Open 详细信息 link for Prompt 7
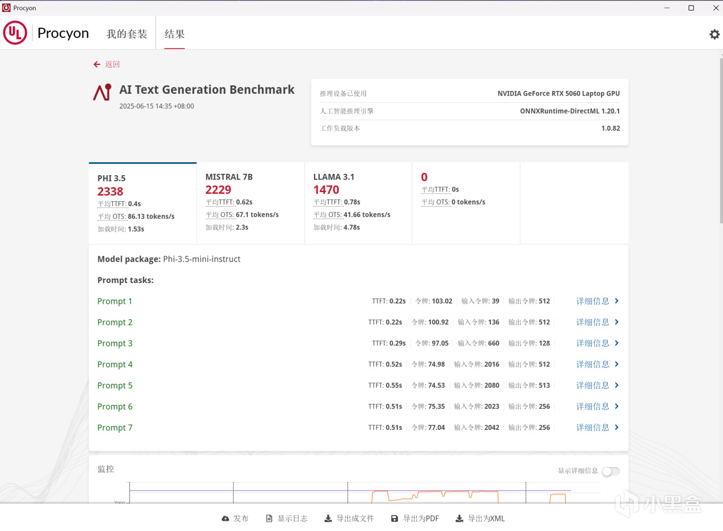723x531 pixels. pyautogui.click(x=593, y=428)
